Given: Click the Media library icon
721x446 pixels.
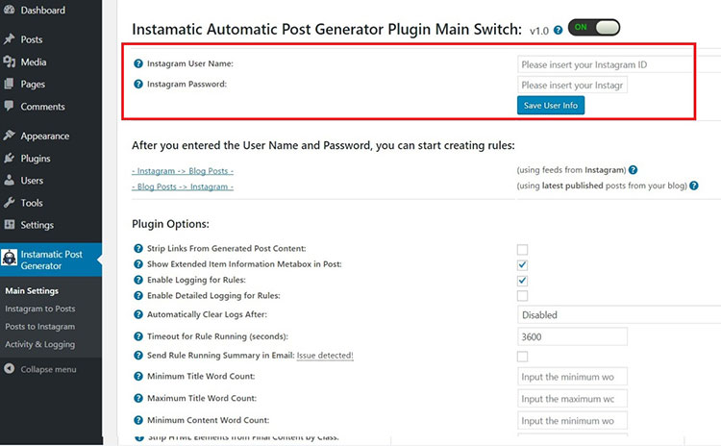Looking at the screenshot, I should coord(10,62).
